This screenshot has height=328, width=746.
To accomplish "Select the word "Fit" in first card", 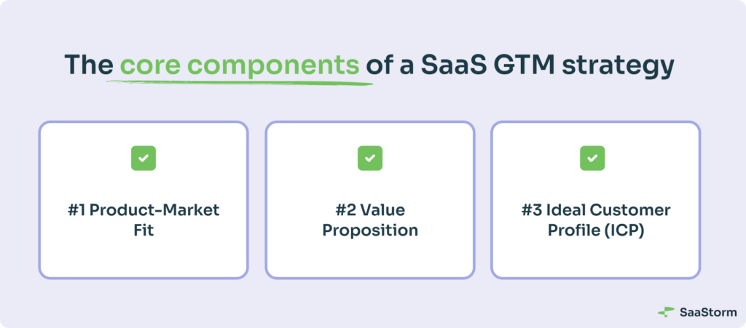I will (x=144, y=231).
